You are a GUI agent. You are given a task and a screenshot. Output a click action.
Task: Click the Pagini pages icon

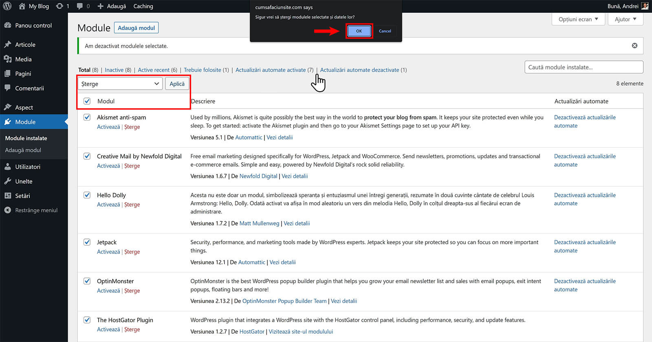click(7, 74)
